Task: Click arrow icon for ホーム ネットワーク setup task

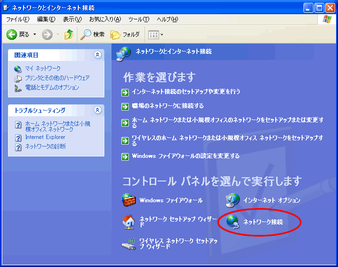Action: click(125, 123)
